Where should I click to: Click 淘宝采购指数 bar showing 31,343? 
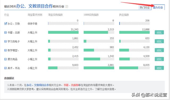coord(63,32)
